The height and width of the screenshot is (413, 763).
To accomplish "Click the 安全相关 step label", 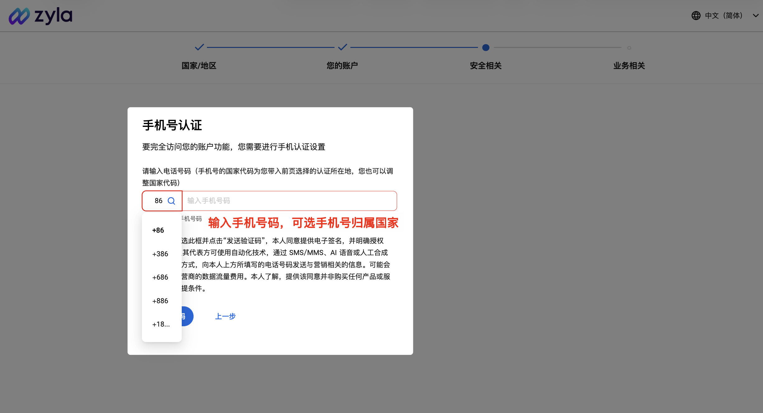I will [485, 66].
